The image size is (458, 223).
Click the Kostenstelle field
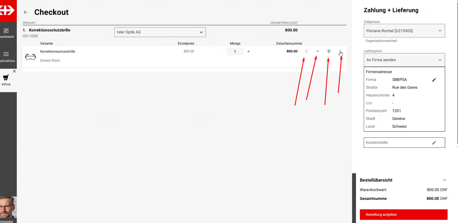(404, 143)
